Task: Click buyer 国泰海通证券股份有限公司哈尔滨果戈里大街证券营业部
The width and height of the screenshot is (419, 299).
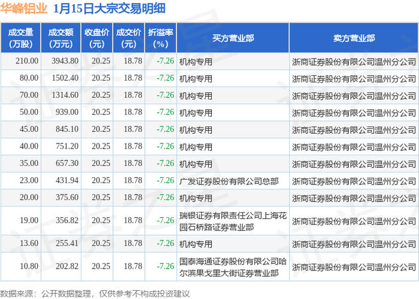Action: pos(233,267)
